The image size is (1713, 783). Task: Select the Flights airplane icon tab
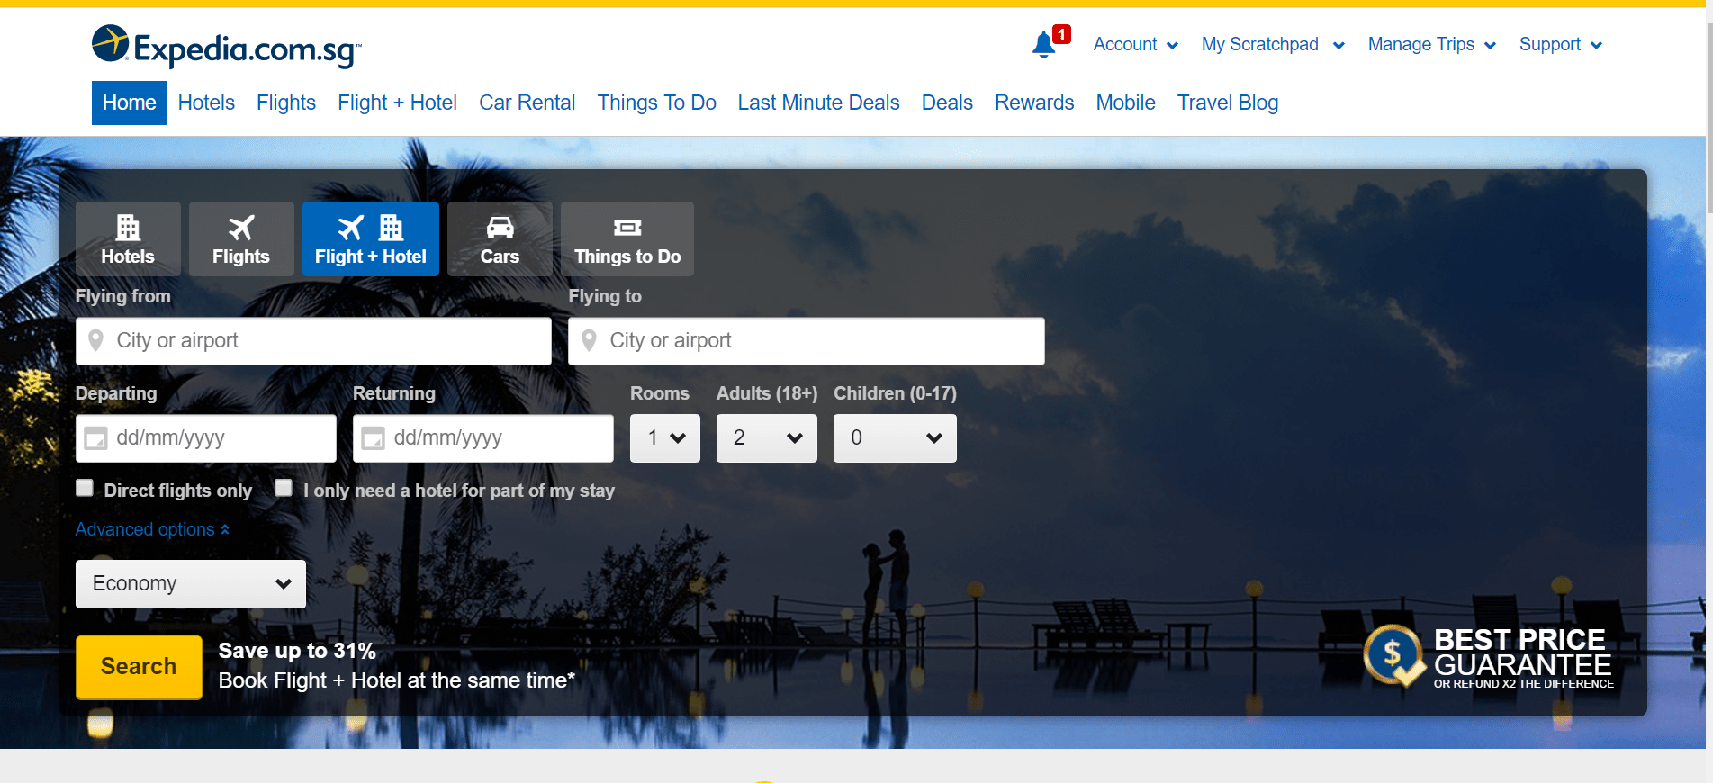point(240,238)
